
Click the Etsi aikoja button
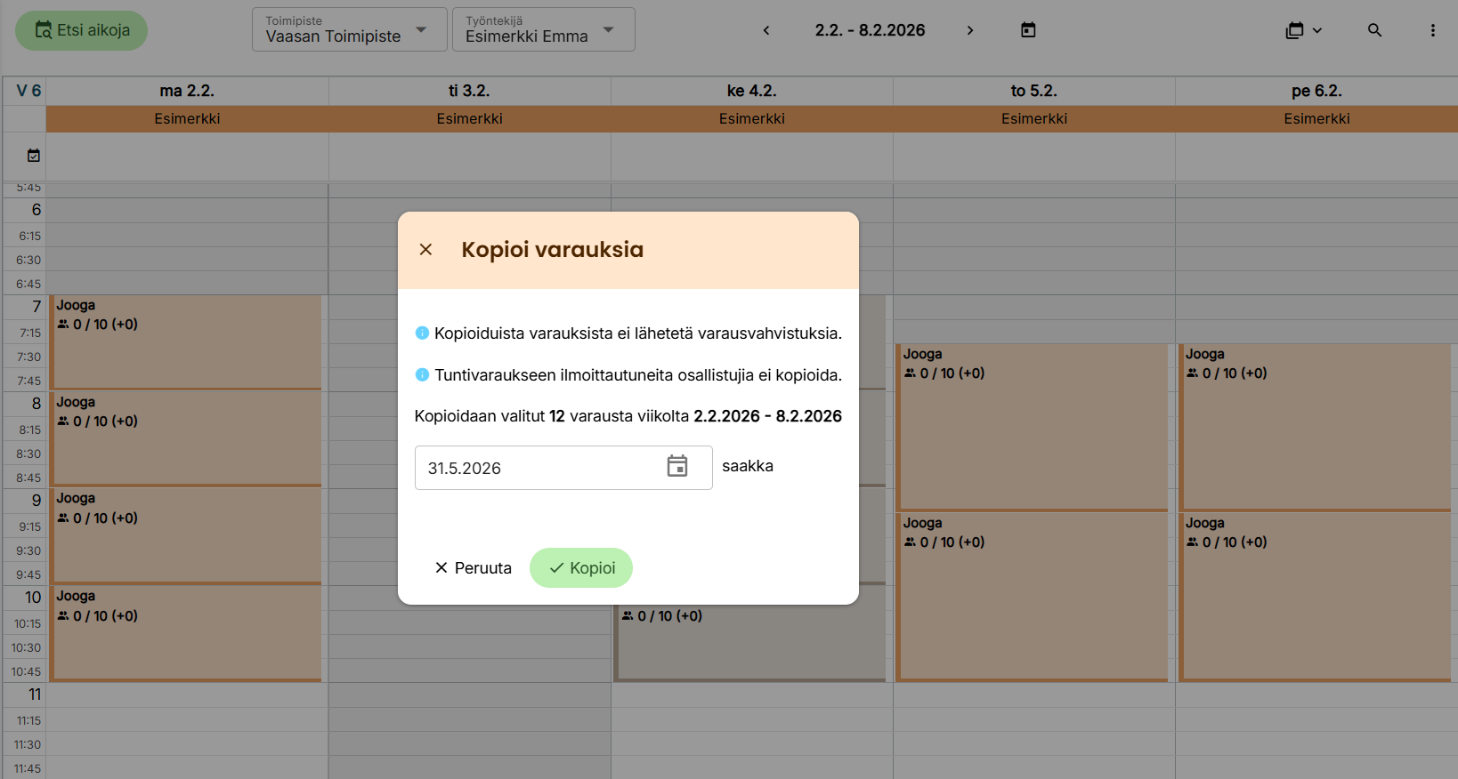[x=82, y=30]
